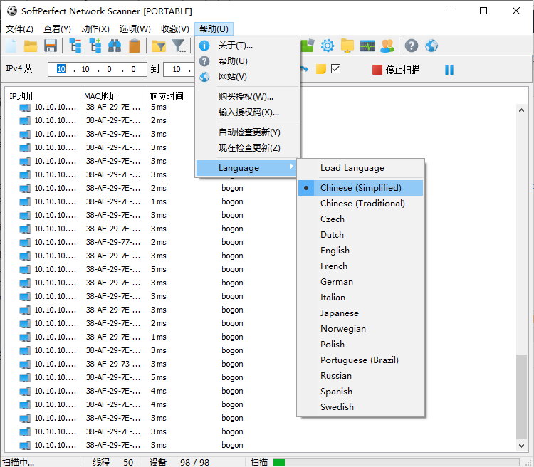This screenshot has height=467, width=534.
Task: Toggle 自动检查更新(Y) menu entry
Action: (248, 132)
